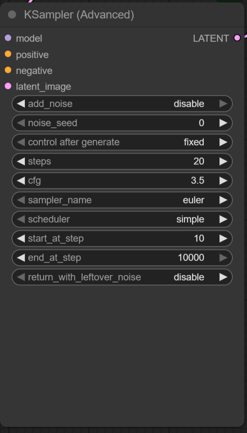
Task: Click the latent_image input socket dot
Action: click(8, 86)
